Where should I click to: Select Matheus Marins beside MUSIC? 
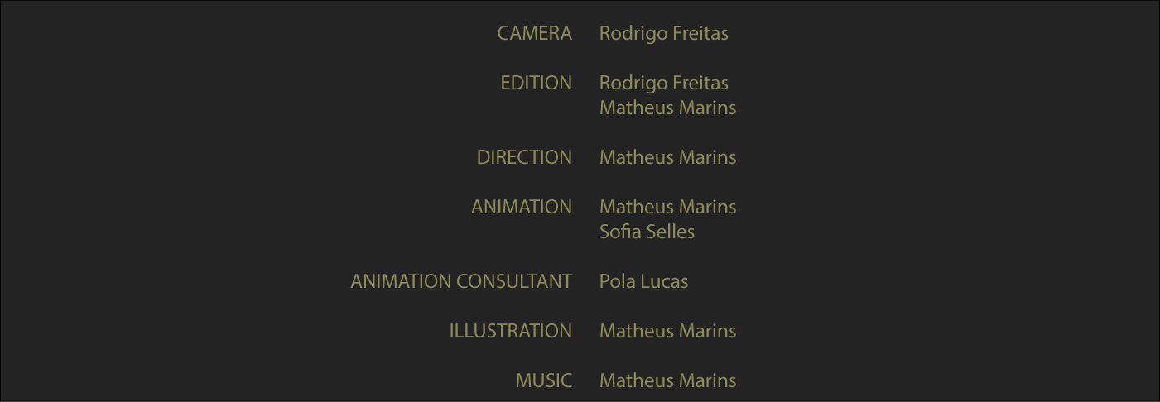tap(667, 381)
